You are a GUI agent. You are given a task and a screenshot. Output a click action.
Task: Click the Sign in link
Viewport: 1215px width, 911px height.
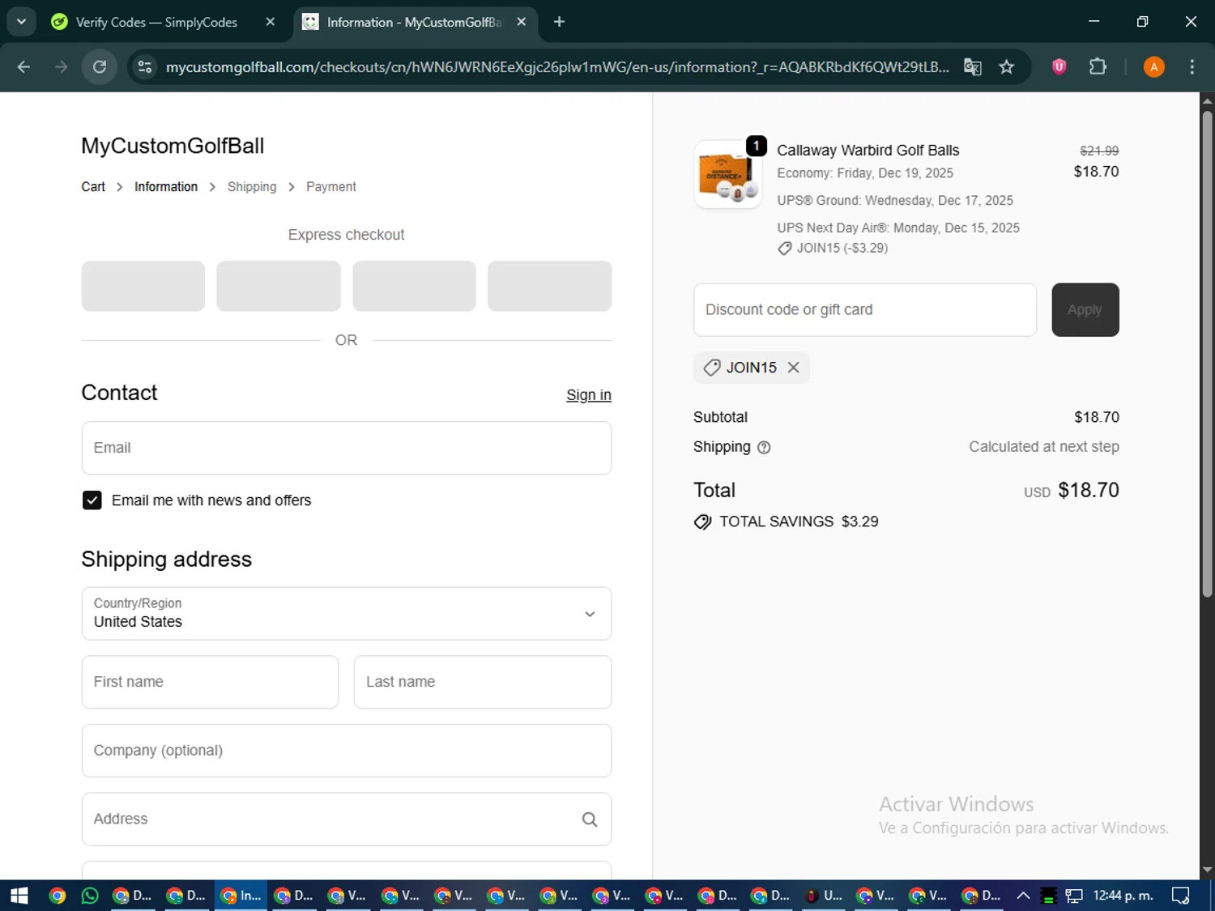[589, 395]
